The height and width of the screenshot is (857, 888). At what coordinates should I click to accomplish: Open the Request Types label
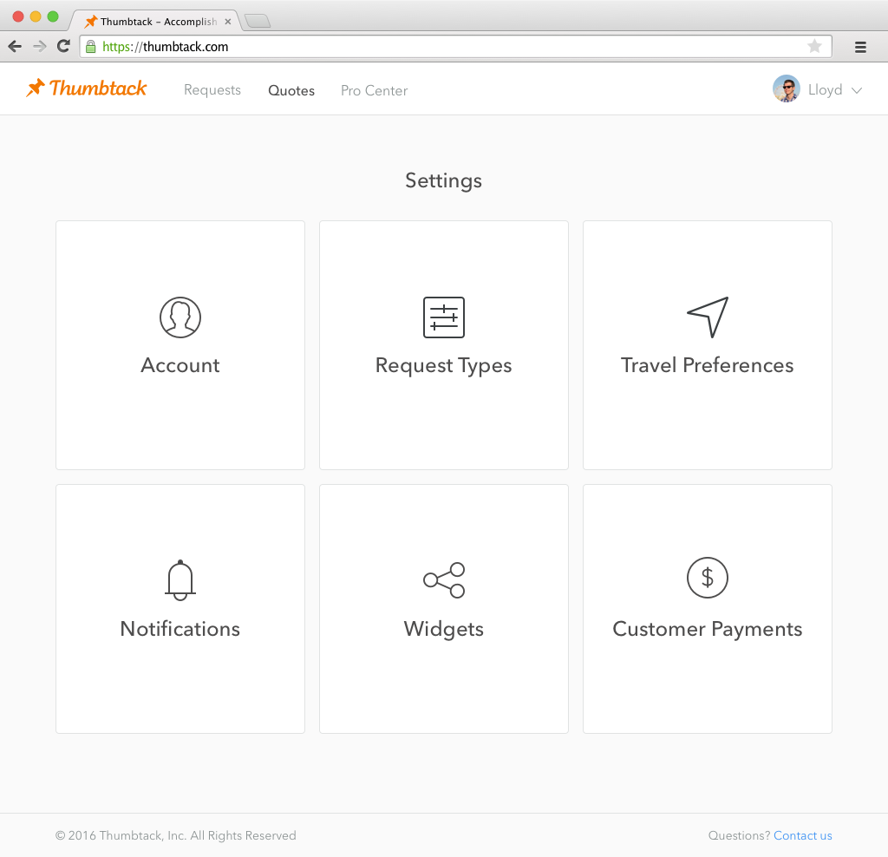(x=443, y=366)
